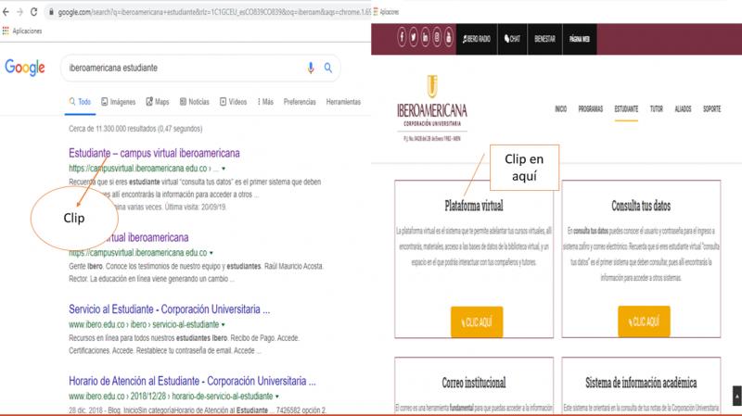Reload the Google search page

click(33, 12)
